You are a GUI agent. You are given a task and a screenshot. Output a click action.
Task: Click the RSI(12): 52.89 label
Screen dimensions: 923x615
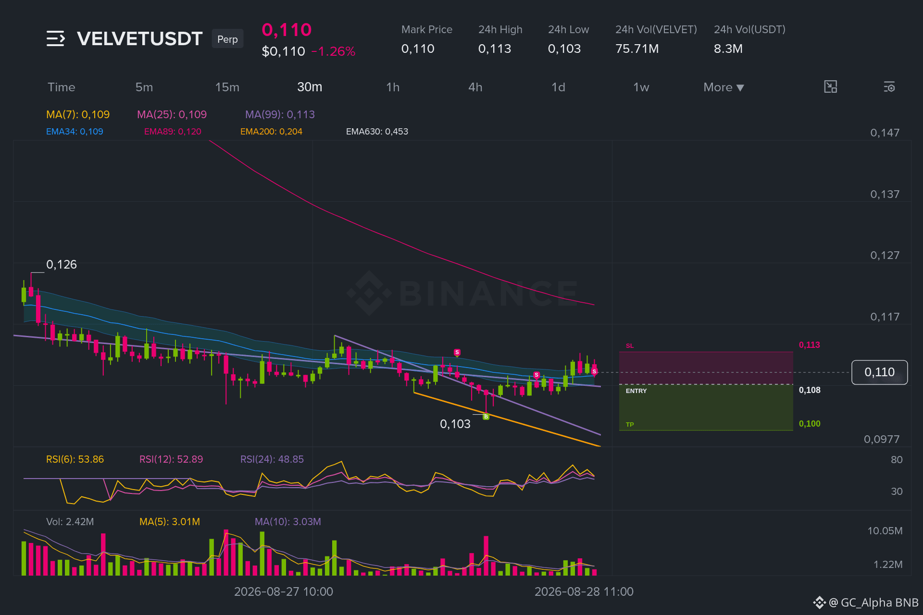click(x=171, y=459)
